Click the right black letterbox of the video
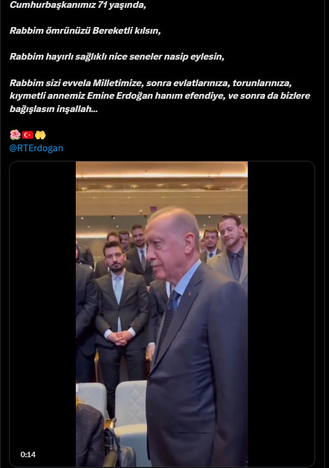 tap(281, 314)
